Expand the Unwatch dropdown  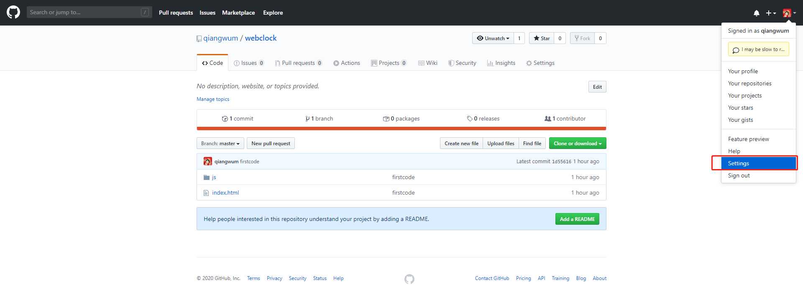click(x=493, y=38)
